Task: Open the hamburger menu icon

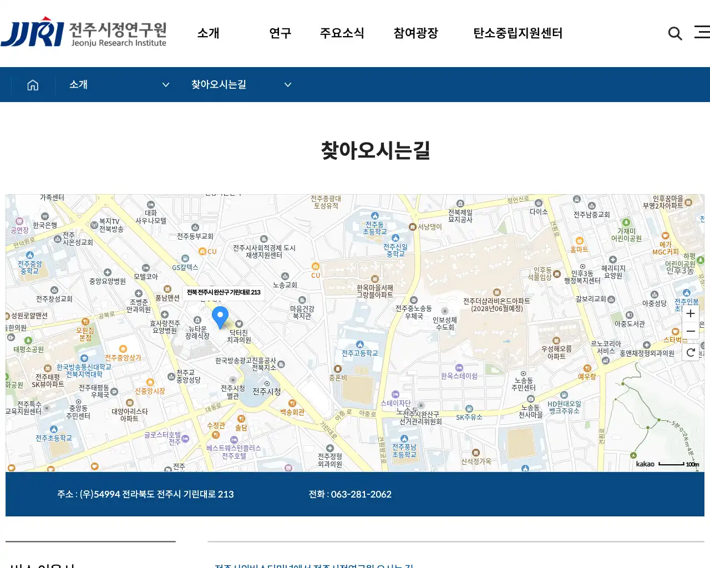Action: pos(702,32)
